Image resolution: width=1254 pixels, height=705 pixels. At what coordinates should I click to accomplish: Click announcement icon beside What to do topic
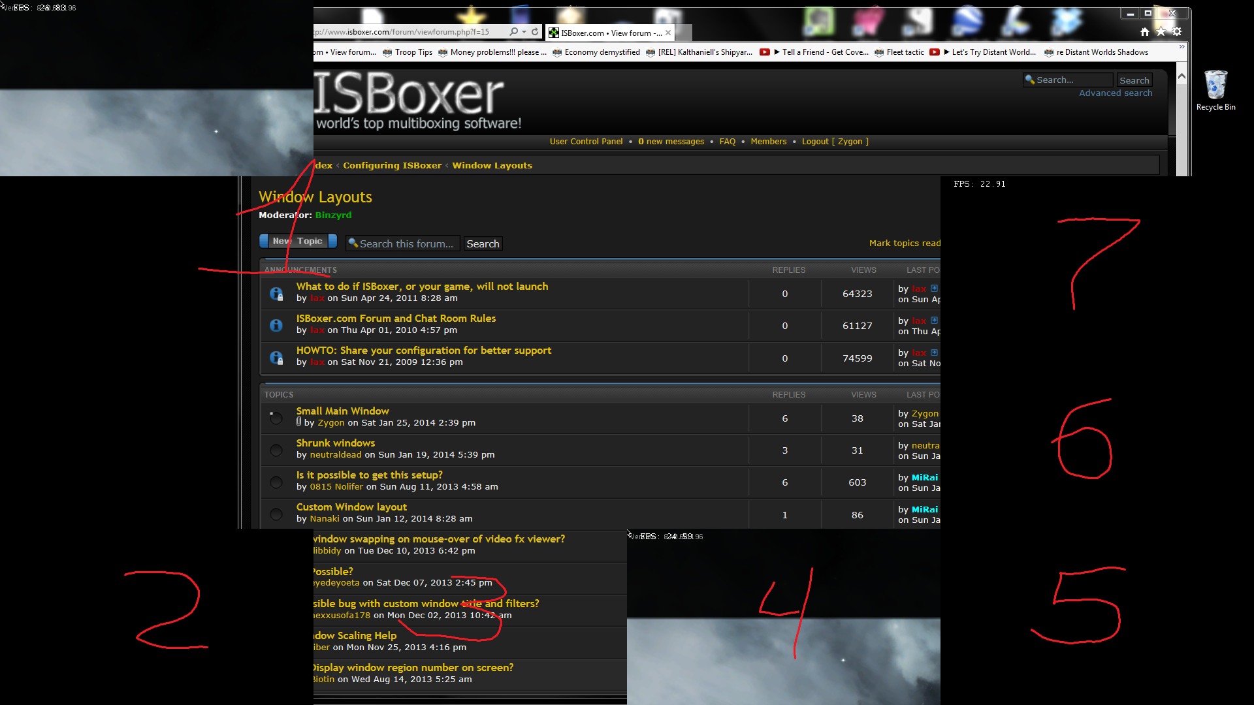(276, 294)
